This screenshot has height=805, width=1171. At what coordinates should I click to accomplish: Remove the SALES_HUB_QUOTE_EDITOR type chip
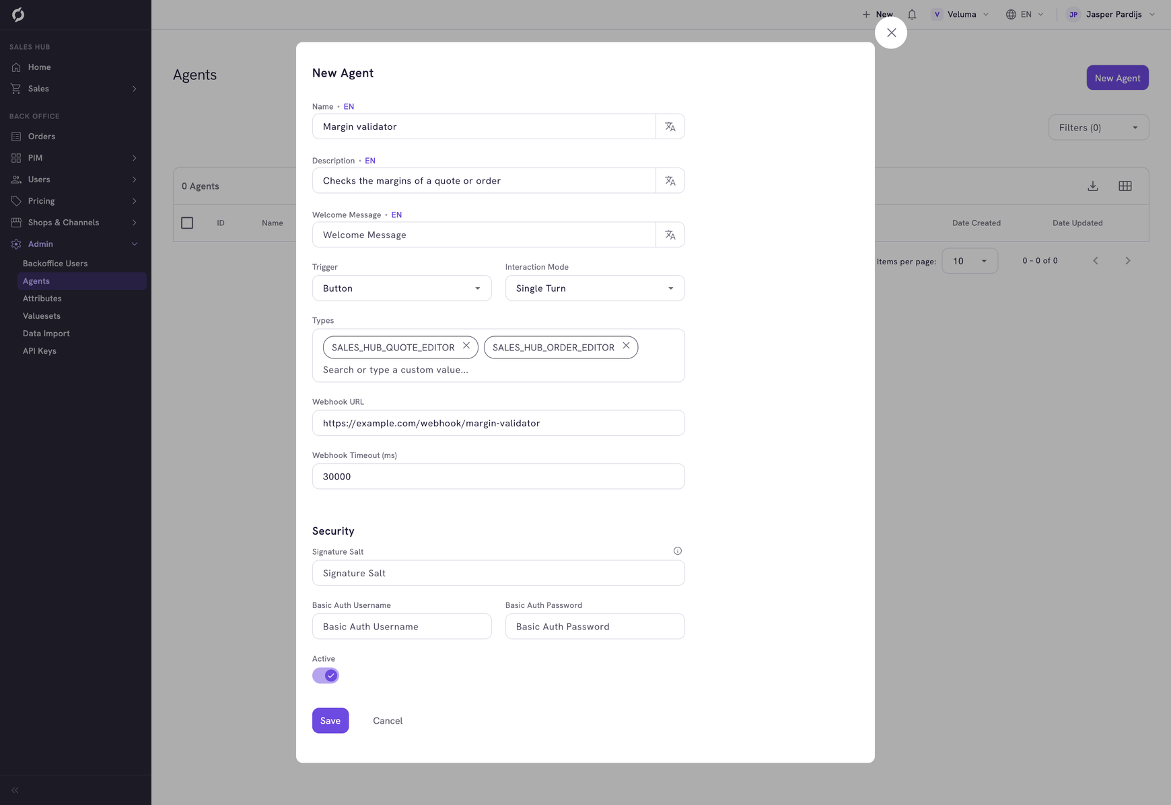pos(466,346)
